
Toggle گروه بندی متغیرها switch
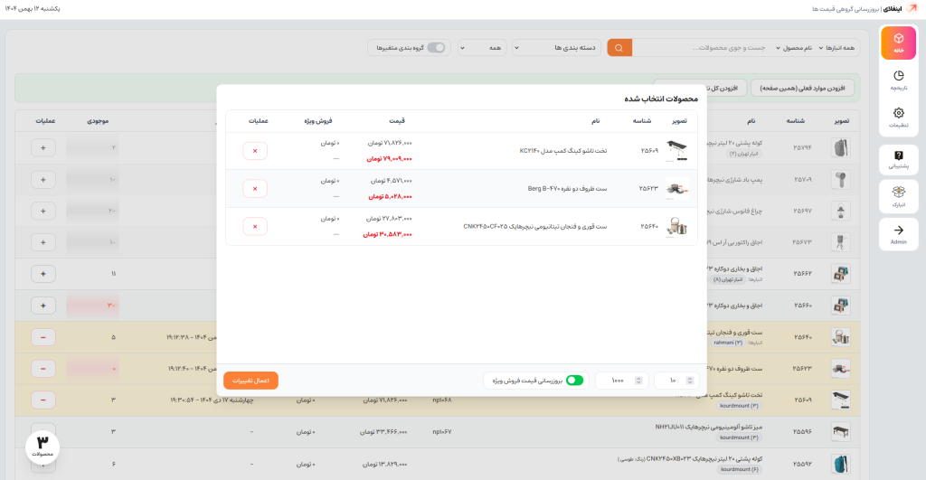click(x=436, y=48)
